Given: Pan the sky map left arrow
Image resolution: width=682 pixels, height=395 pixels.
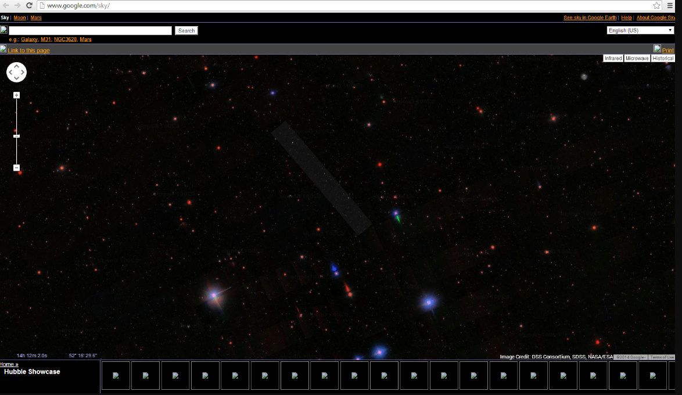Looking at the screenshot, I should click(x=10, y=73).
